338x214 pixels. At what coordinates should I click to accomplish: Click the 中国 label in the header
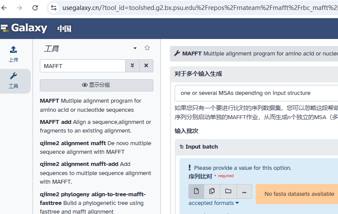(x=64, y=29)
